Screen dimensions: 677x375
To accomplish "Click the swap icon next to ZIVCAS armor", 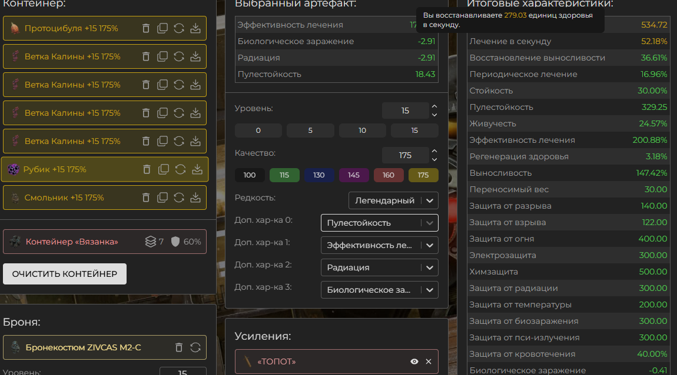I will click(x=195, y=347).
